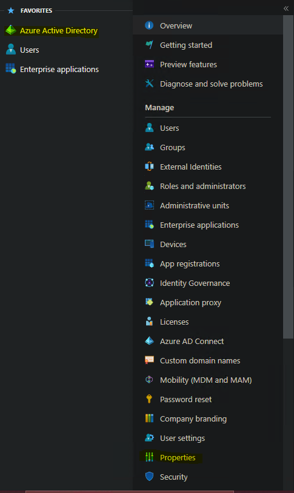Click the Password reset key icon

click(149, 399)
